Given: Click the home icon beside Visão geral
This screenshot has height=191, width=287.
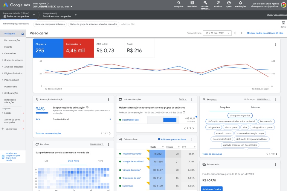Looking at the screenshot, I should [22, 34].
